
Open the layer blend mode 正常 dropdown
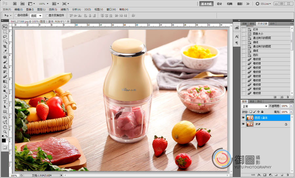click(255, 106)
